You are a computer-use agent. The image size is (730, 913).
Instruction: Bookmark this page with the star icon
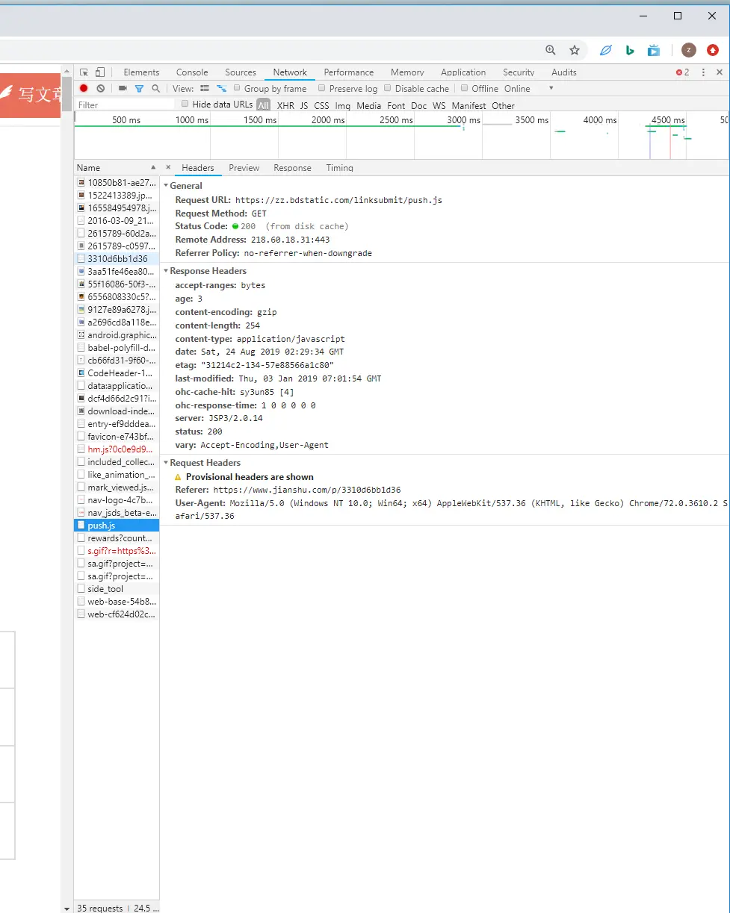575,50
